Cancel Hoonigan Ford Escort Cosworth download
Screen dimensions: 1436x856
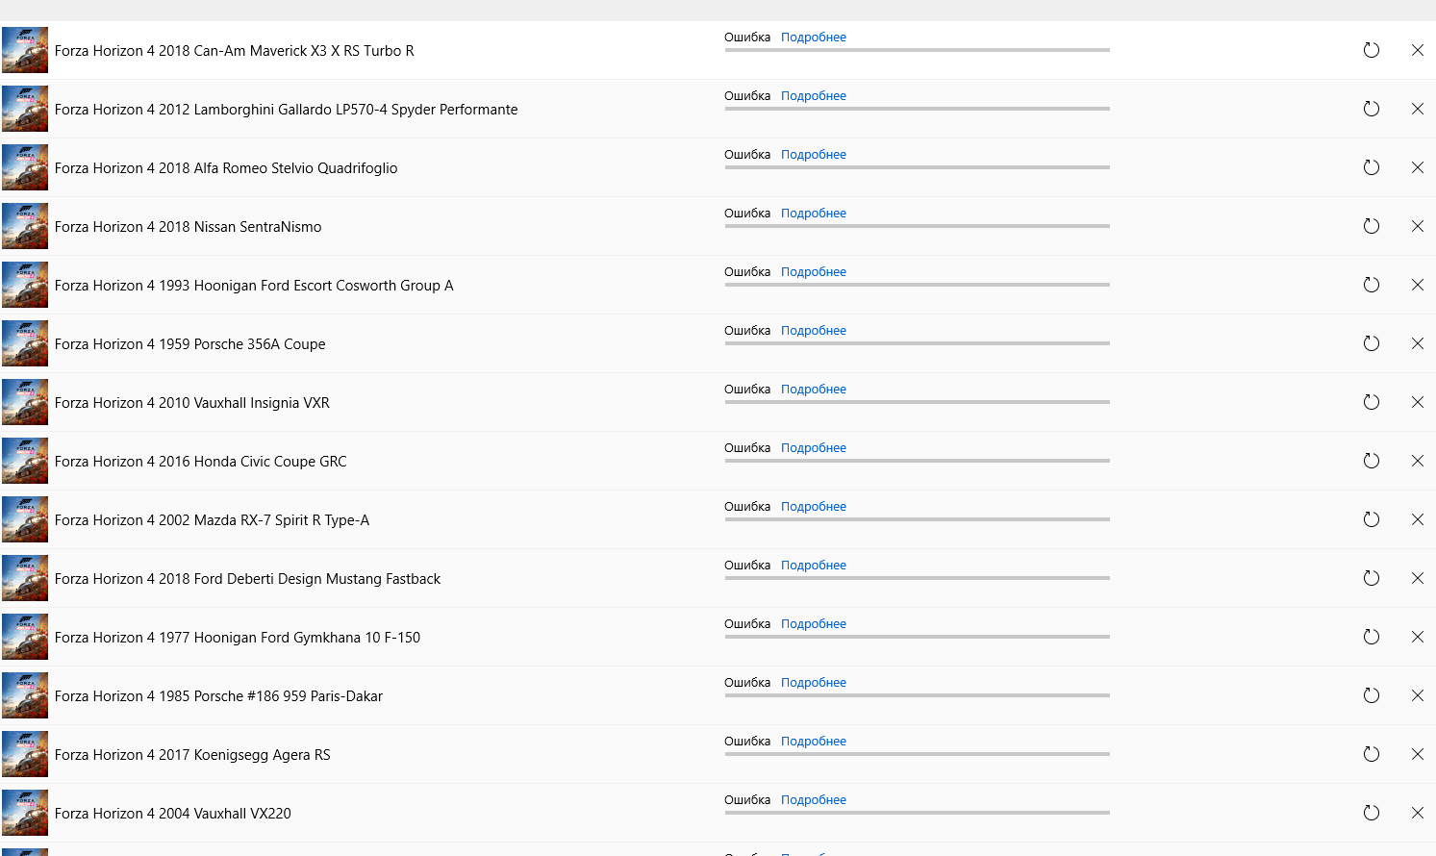point(1418,285)
